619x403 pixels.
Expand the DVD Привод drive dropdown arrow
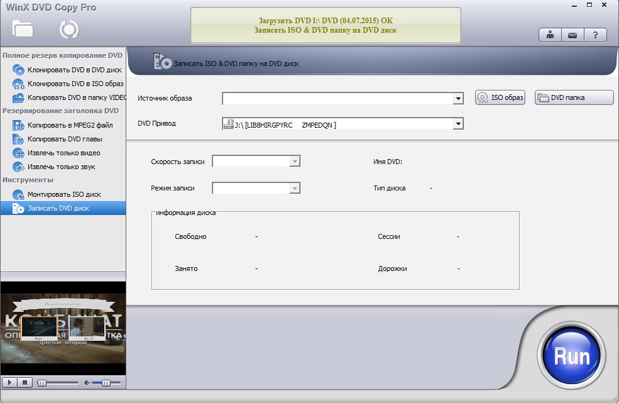pos(458,124)
